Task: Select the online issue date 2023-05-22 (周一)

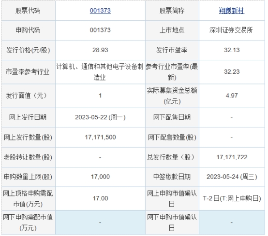Action: (x=100, y=117)
